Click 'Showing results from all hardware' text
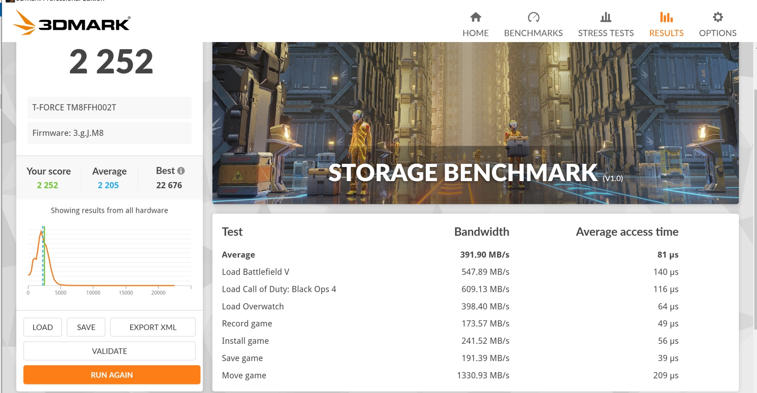This screenshot has height=393, width=757. click(109, 210)
